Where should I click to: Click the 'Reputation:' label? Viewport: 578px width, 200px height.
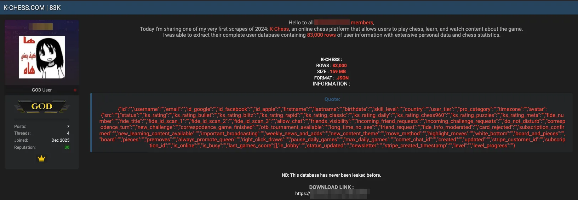25,147
